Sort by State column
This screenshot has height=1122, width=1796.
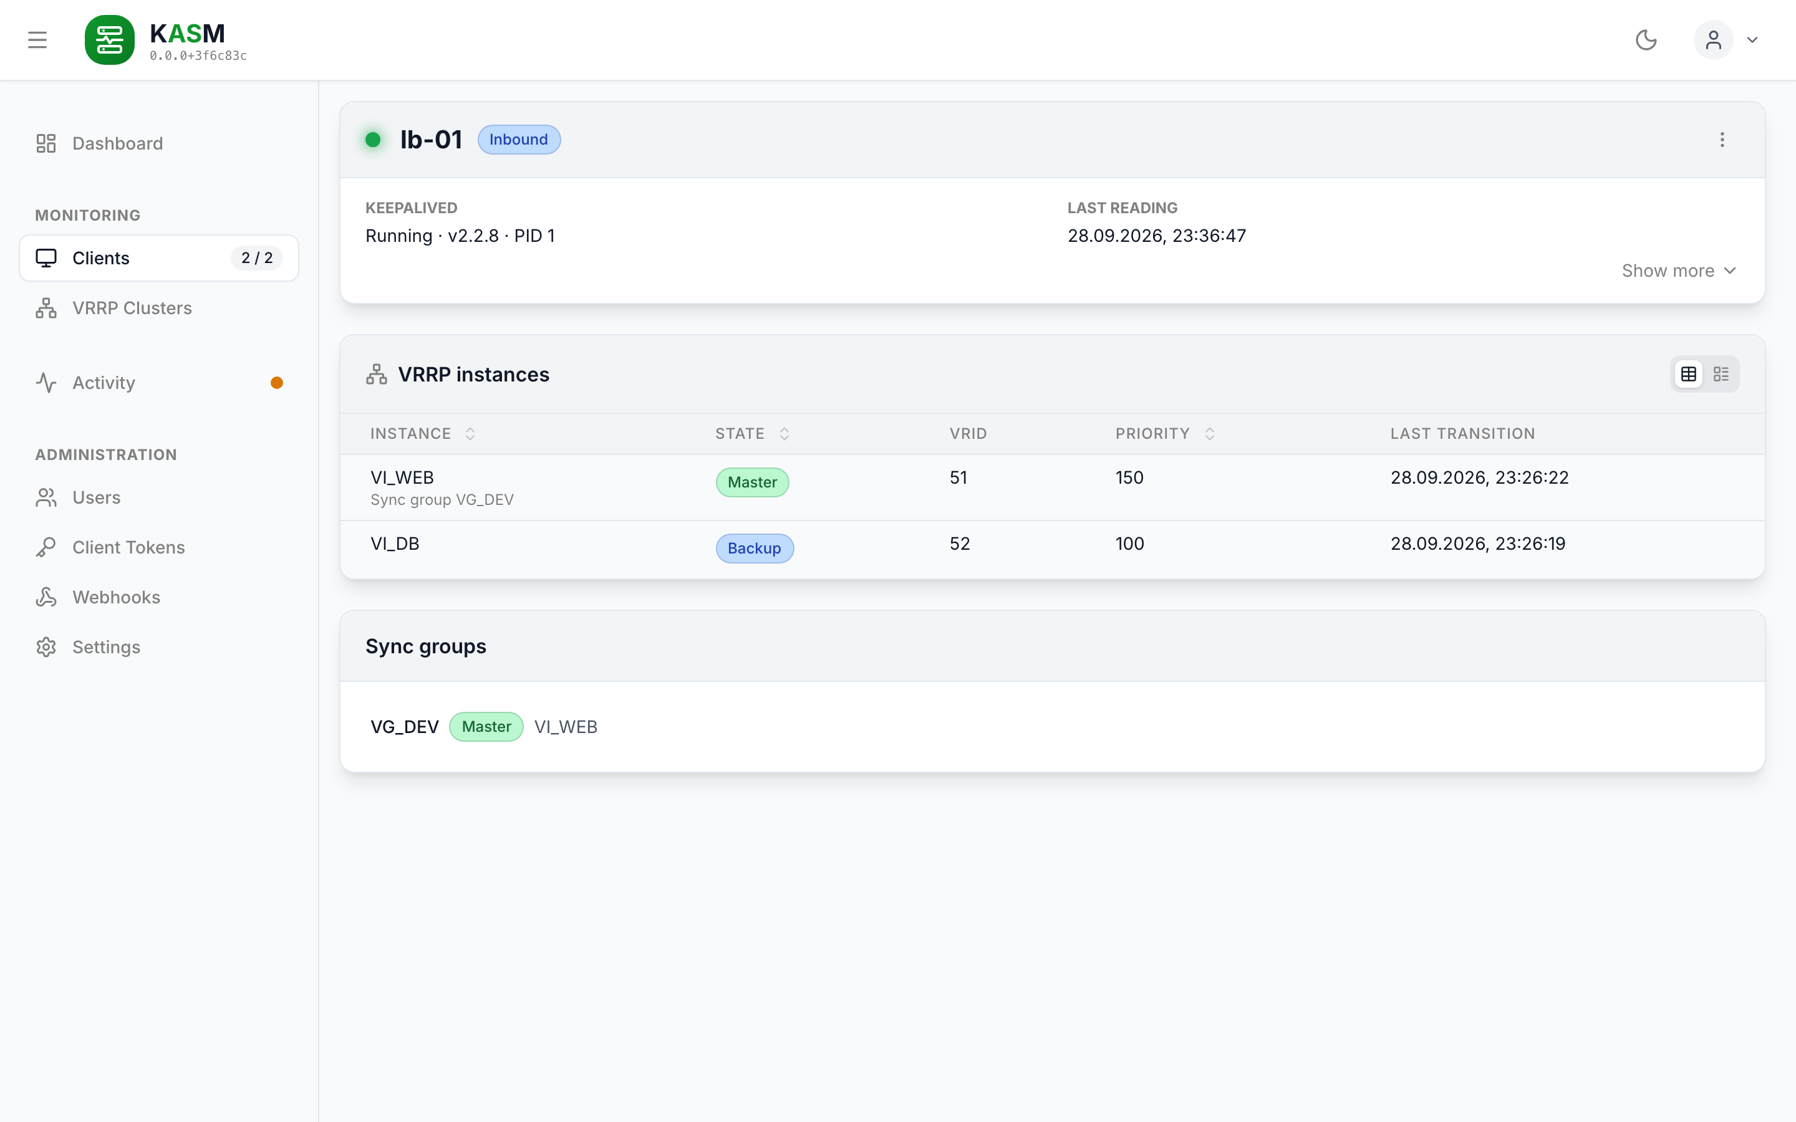(x=753, y=434)
